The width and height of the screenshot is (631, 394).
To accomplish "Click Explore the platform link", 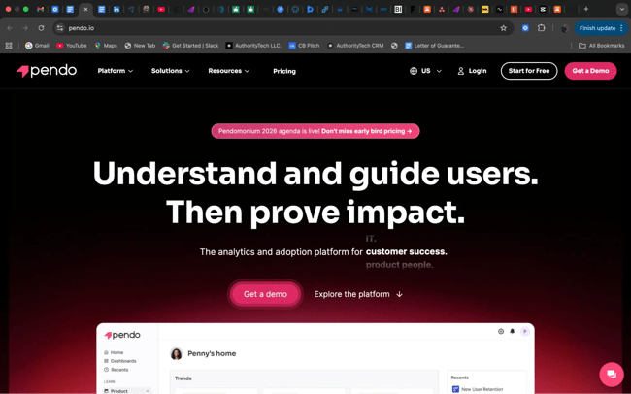I will pos(358,294).
